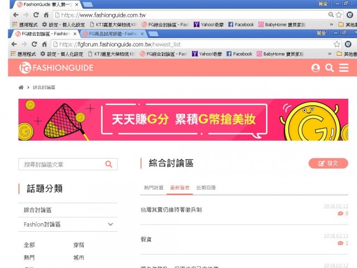The height and width of the screenshot is (268, 357).
Task: Bookmark fgforum page with star icon
Action: coord(337,44)
